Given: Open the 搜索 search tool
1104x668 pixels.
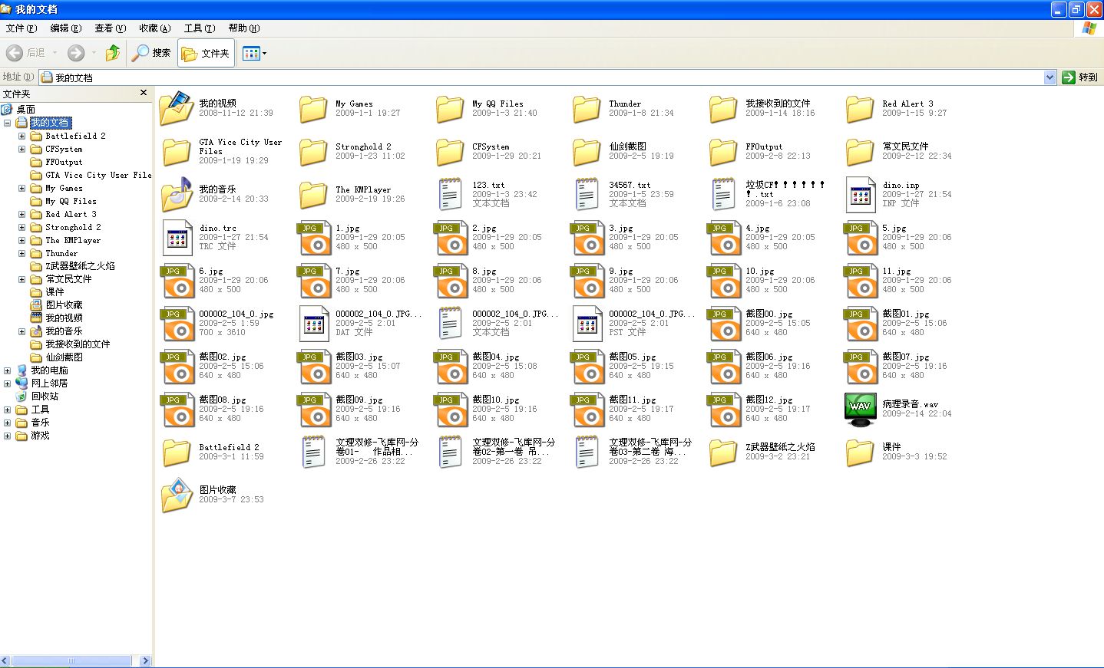Looking at the screenshot, I should coord(151,53).
